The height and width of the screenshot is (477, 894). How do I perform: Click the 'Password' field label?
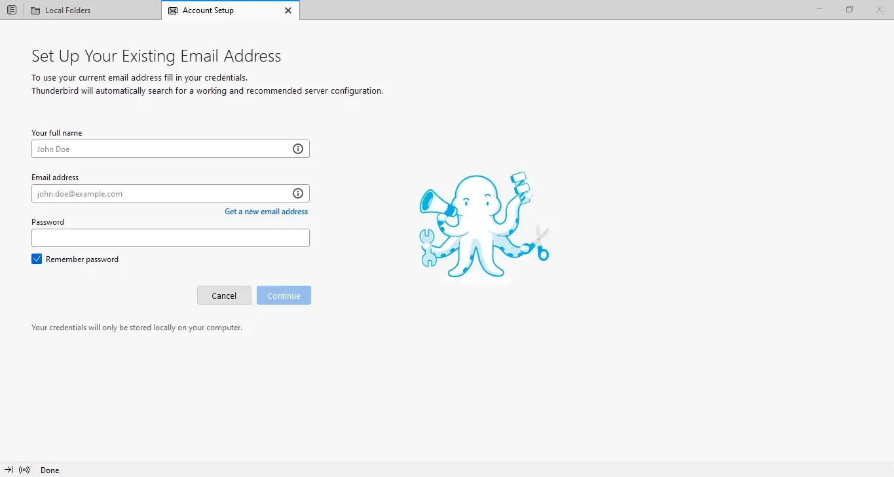click(48, 222)
